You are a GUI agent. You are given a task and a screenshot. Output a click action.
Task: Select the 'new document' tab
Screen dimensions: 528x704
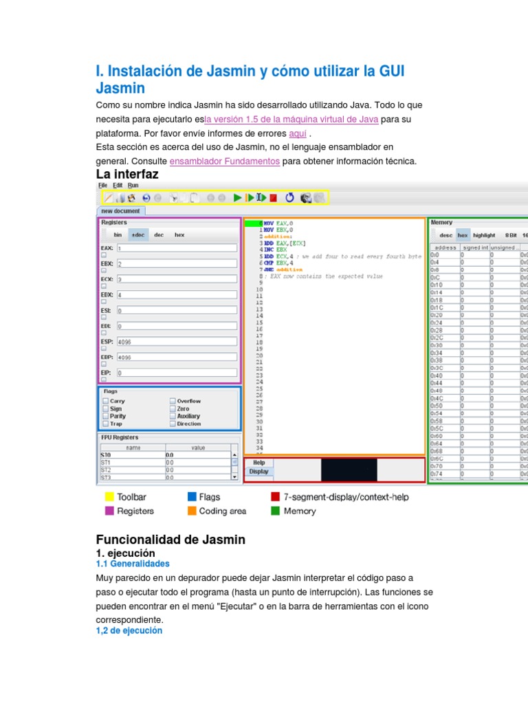[x=120, y=211]
